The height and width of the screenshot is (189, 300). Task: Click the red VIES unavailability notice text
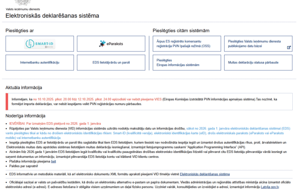coord(97,99)
